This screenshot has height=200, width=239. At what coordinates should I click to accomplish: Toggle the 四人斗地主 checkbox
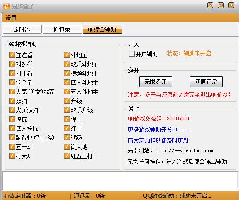[67, 83]
